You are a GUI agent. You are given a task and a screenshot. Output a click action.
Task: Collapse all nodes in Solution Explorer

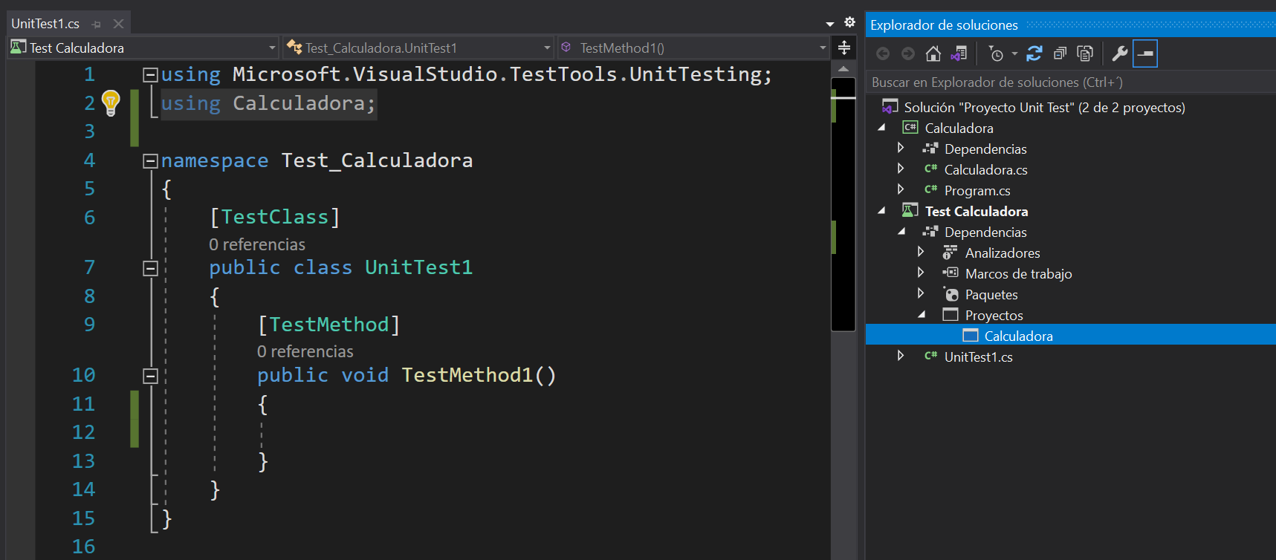pyautogui.click(x=1060, y=53)
